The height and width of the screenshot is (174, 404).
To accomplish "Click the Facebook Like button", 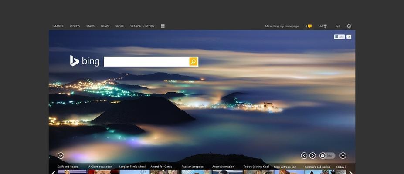I will pyautogui.click(x=339, y=37).
